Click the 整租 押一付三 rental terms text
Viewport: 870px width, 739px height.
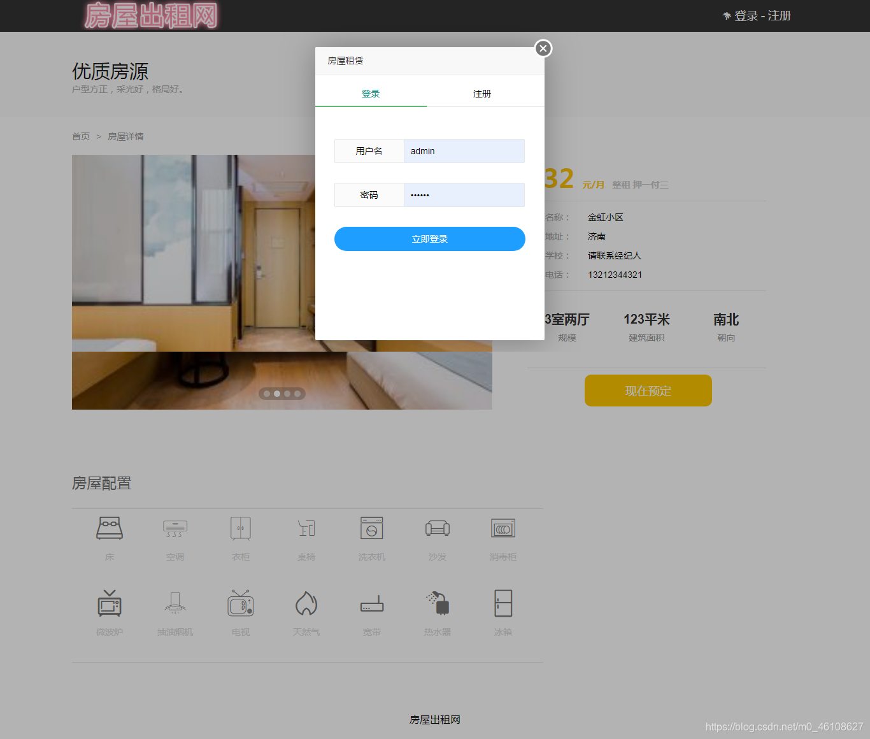[x=640, y=185]
